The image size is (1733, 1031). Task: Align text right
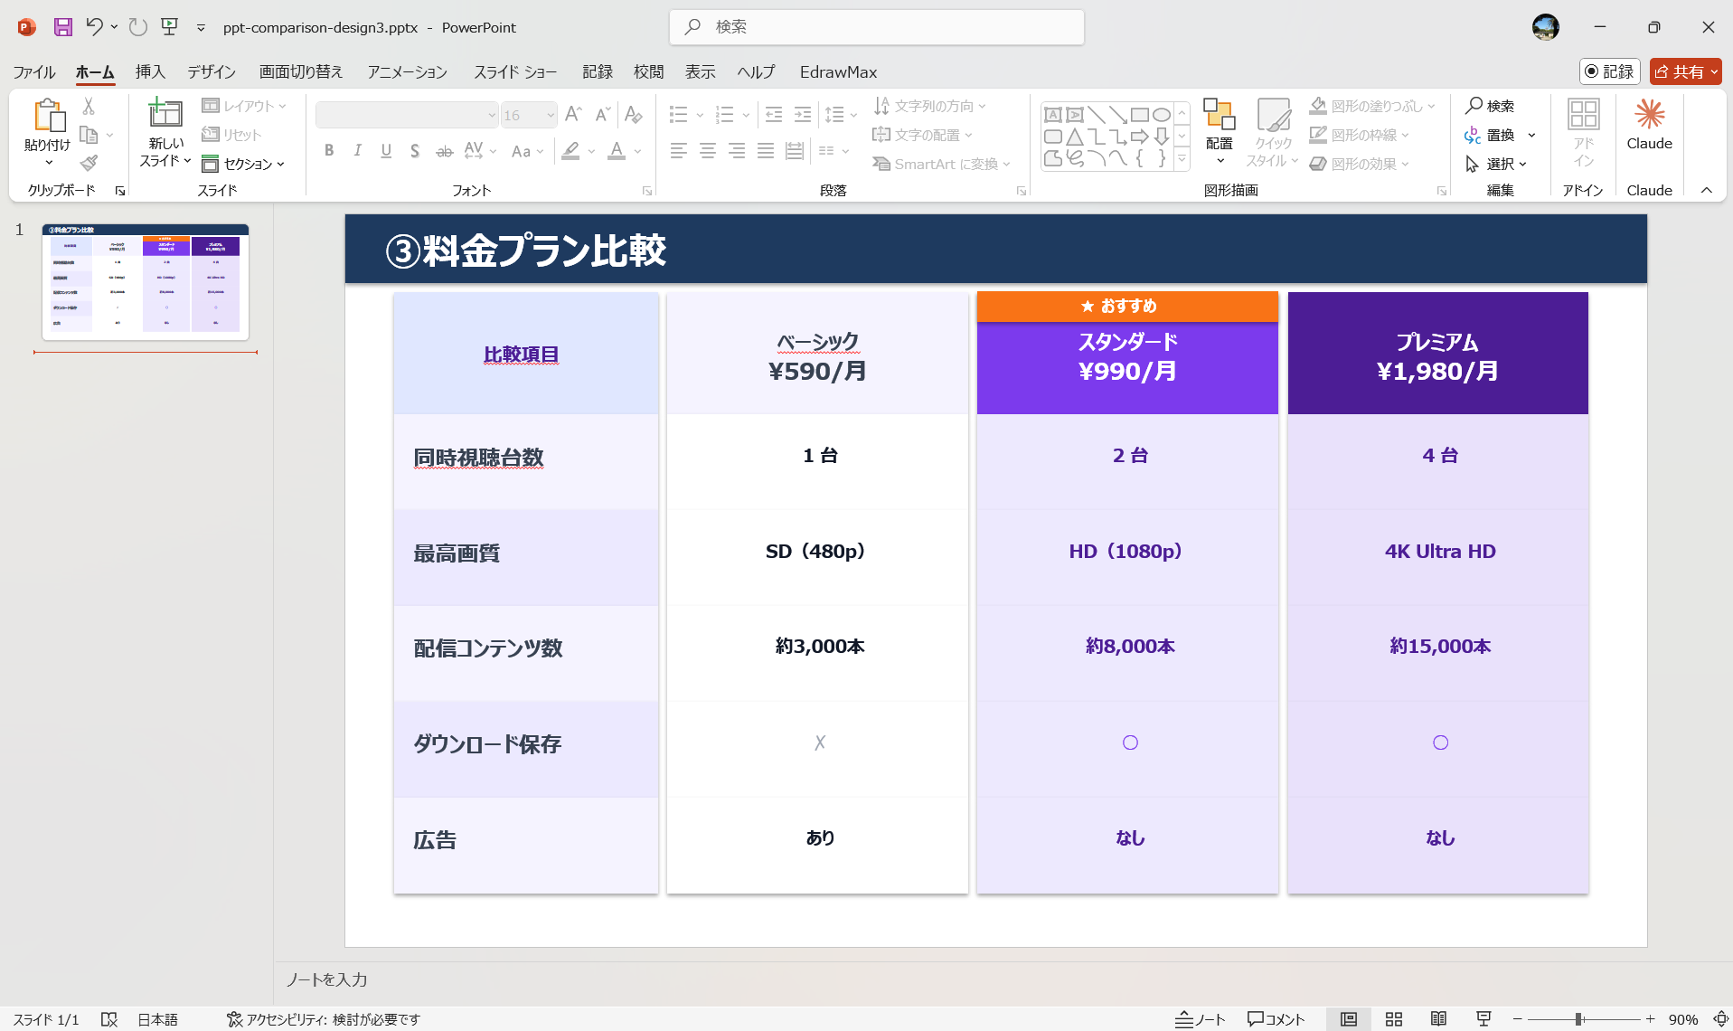[x=737, y=151]
